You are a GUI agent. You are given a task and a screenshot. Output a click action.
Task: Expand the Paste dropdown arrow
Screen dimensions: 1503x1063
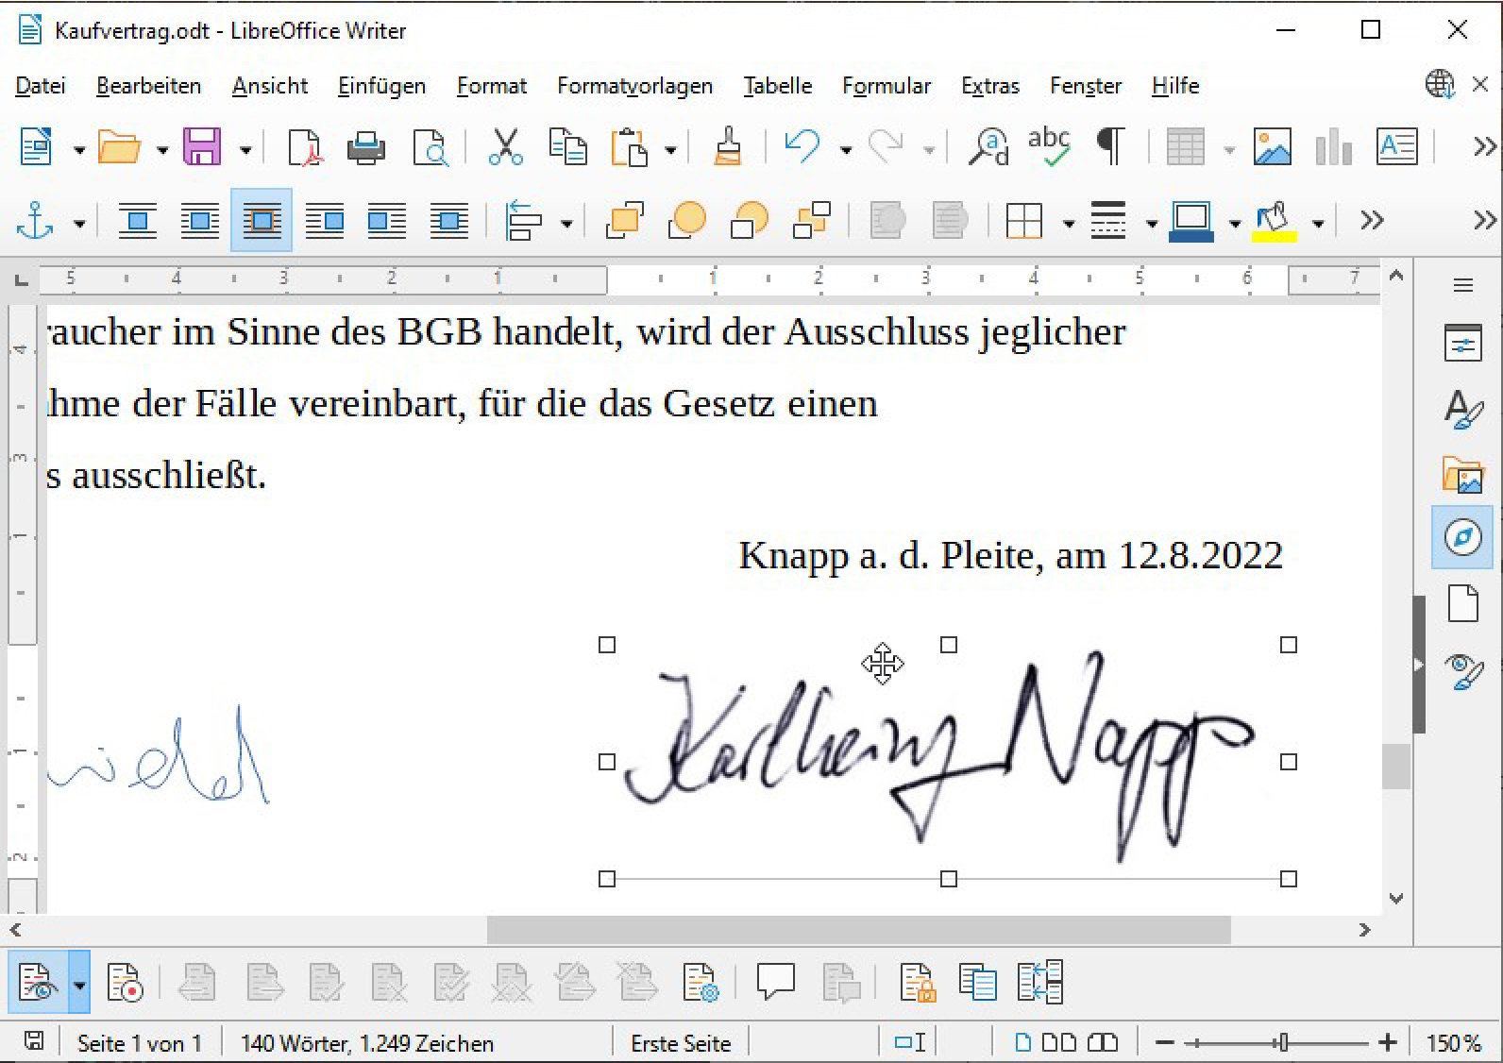[670, 149]
